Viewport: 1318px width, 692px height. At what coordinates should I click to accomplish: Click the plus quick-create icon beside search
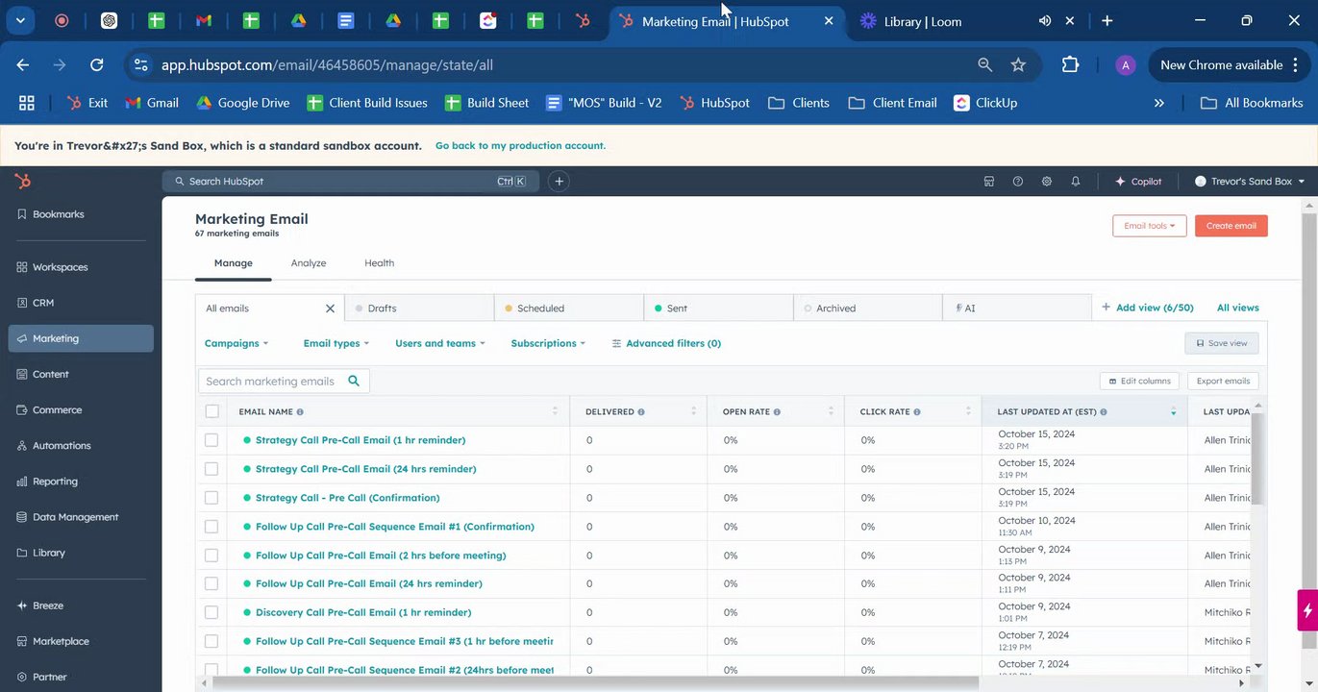(x=559, y=181)
